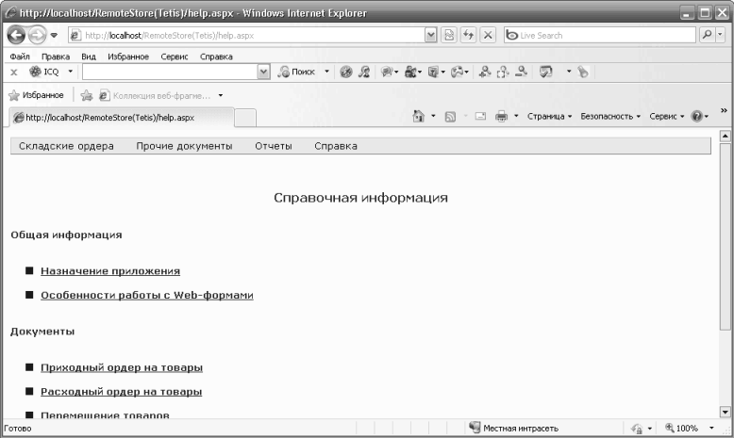Image resolution: width=734 pixels, height=438 pixels.
Task: Open the Назначение приложения link
Action: coord(110,271)
